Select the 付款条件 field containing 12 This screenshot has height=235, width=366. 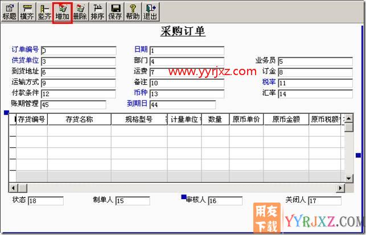pos(79,94)
